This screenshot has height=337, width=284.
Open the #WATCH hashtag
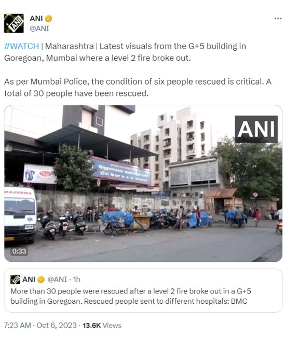click(21, 46)
